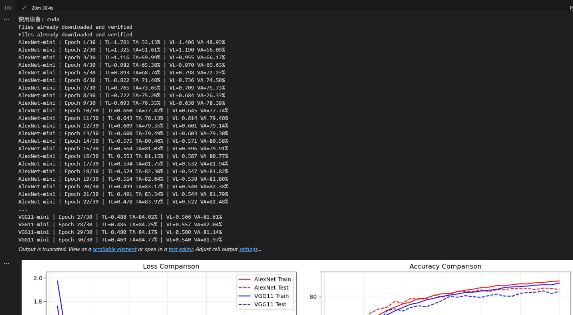Click AlexNet-mini Epoch 14/30 log line
This screenshot has height=315, width=573.
[123, 141]
